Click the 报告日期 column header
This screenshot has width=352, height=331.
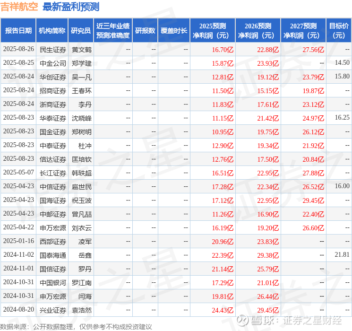18,30
